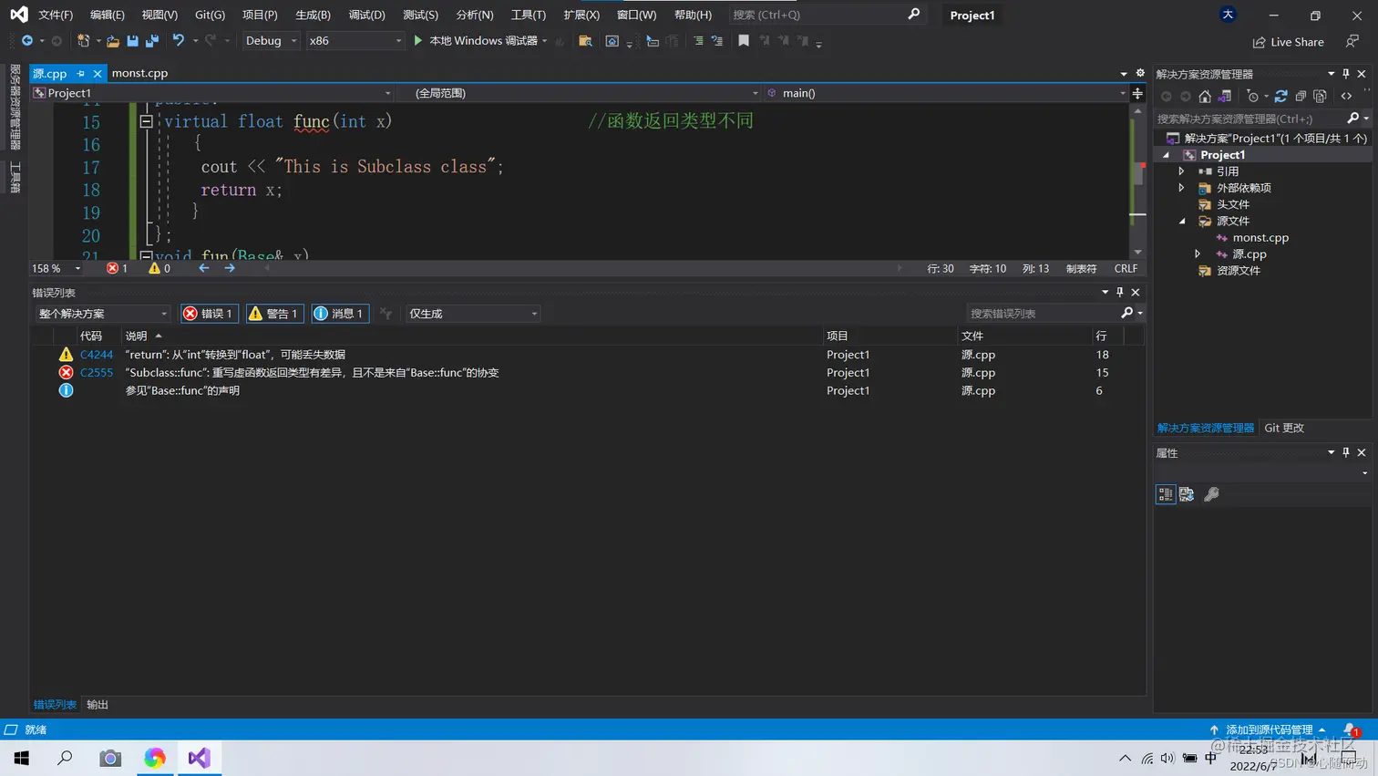Click the save all icon

click(x=152, y=41)
